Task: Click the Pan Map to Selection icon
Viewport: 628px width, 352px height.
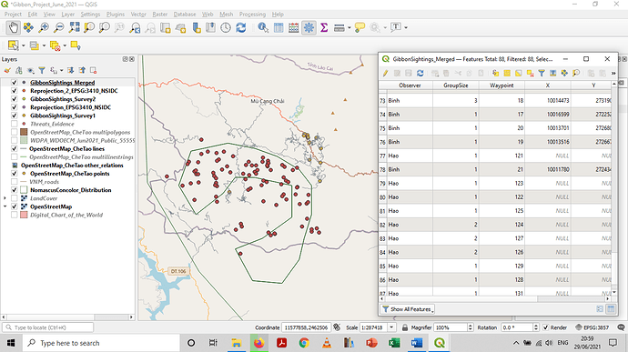Action: [28, 27]
